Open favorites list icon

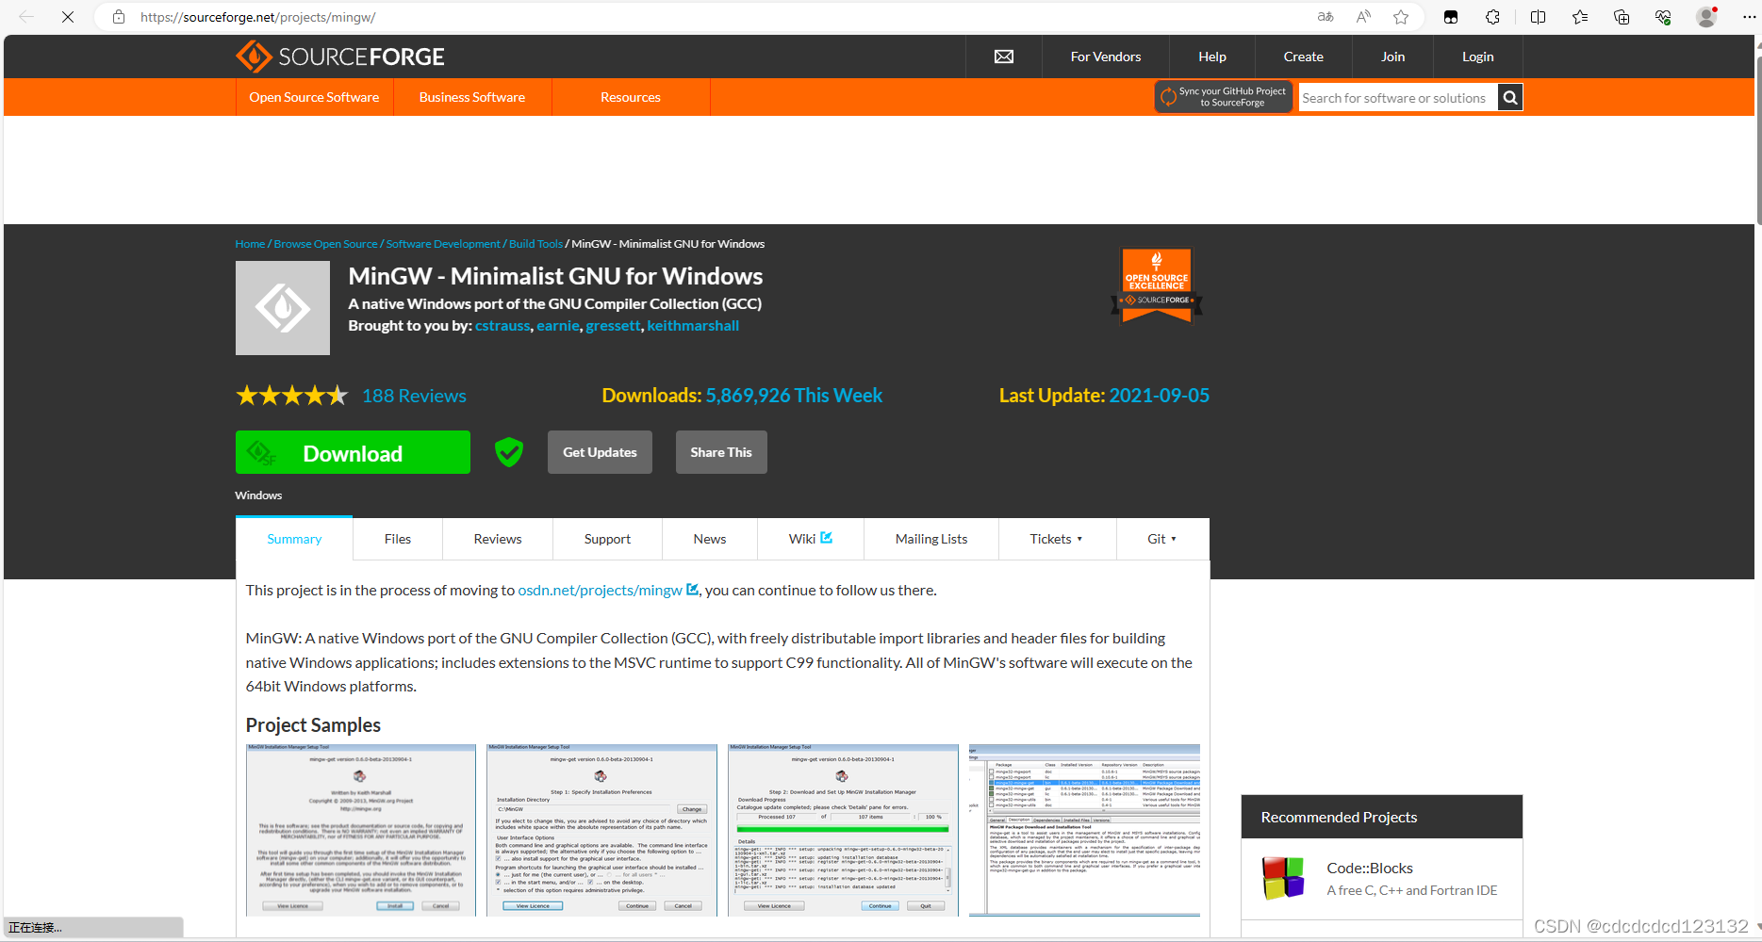tap(1580, 17)
